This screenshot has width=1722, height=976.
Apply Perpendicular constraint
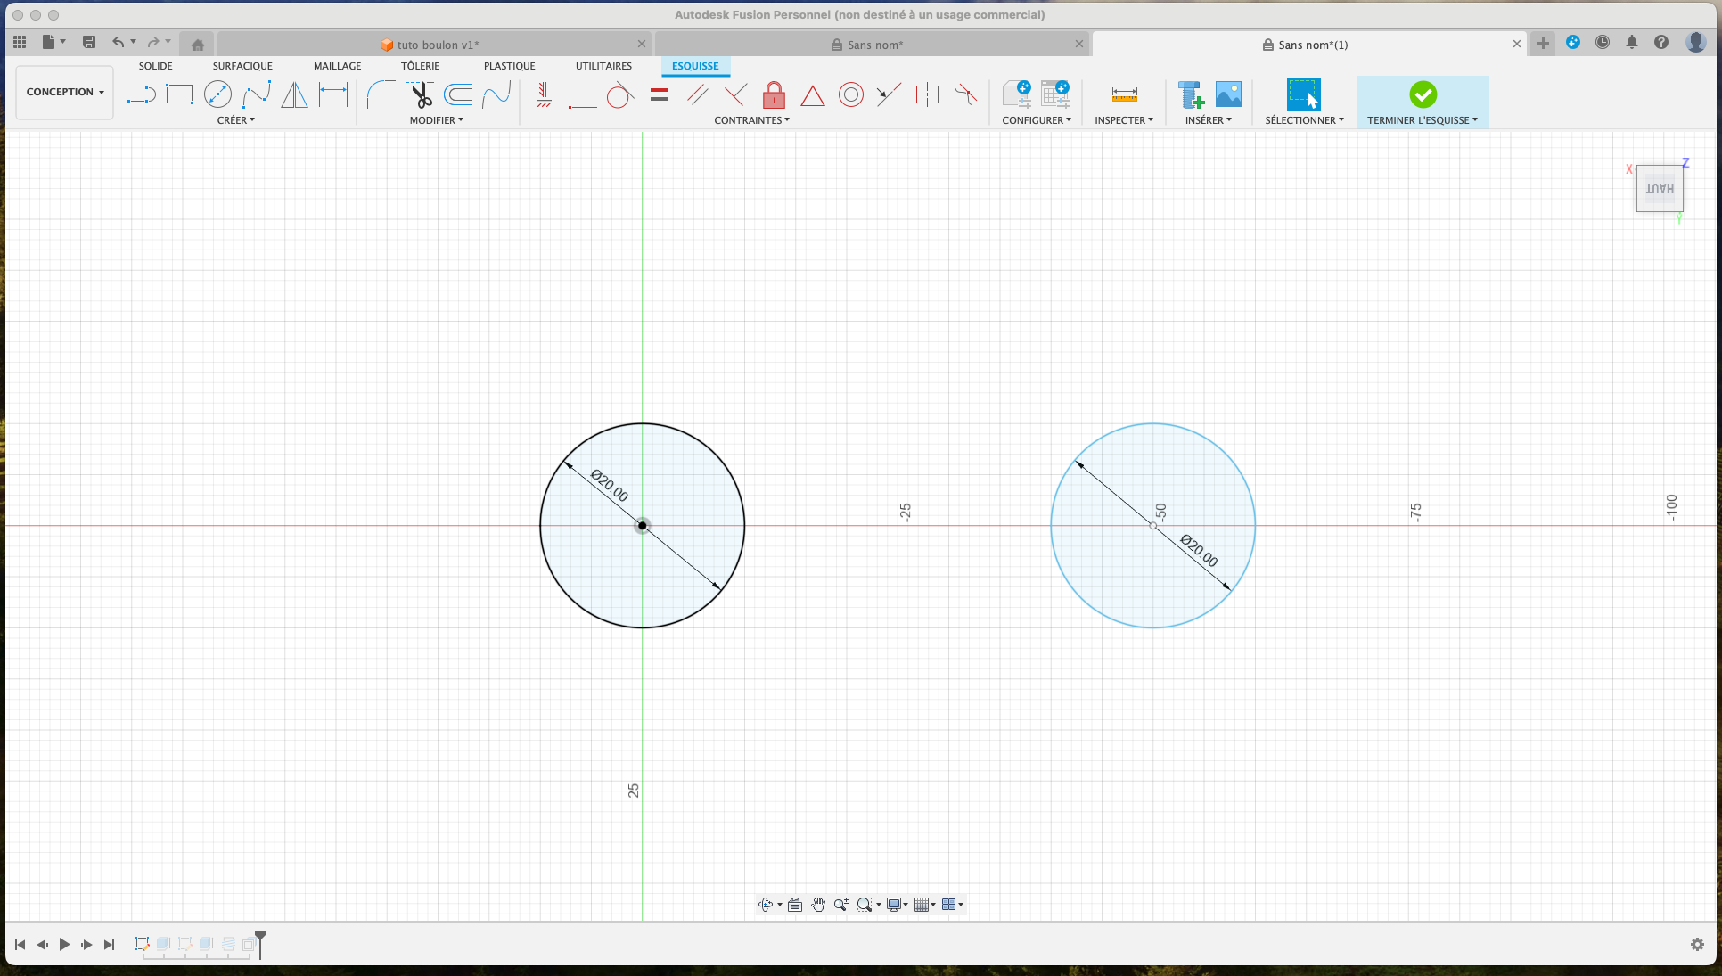point(736,94)
